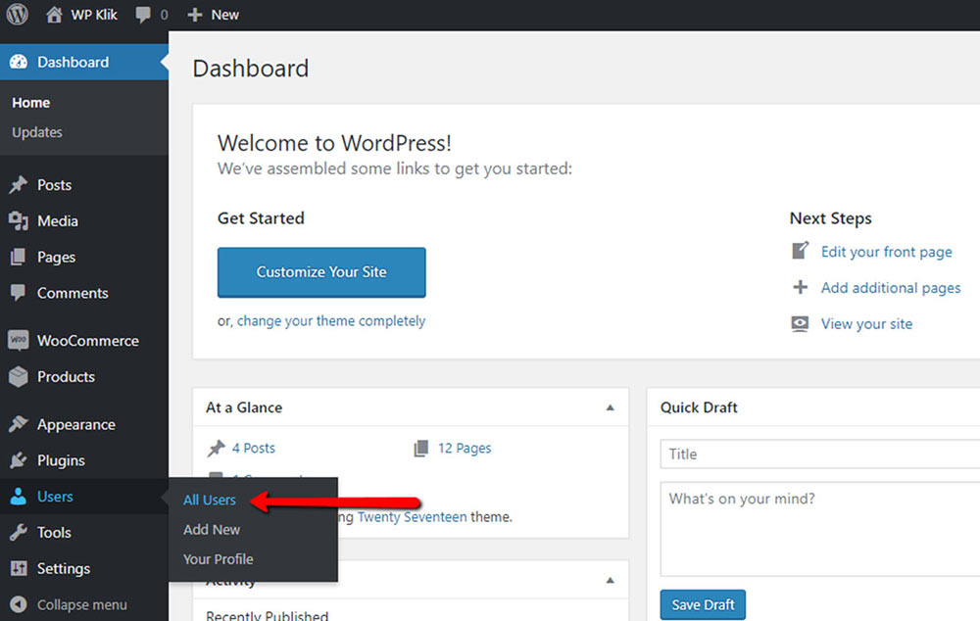This screenshot has width=980, height=621.
Task: Open the Appearance menu label
Action: point(76,425)
